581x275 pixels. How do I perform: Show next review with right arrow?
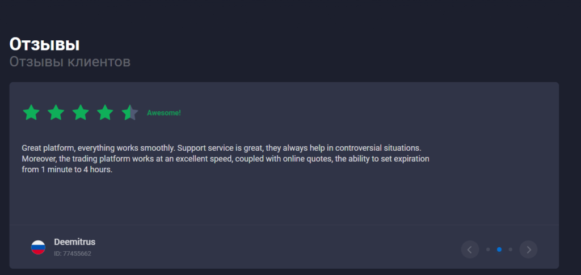tap(528, 249)
